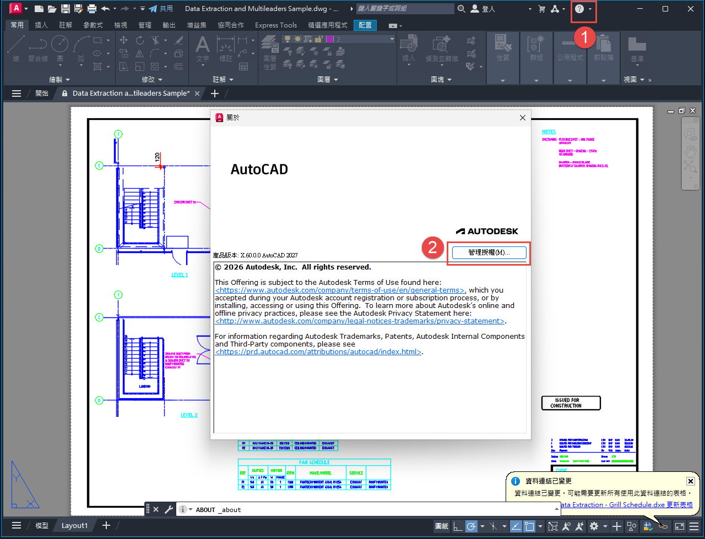
Task: Toggle Object Snap in the status bar
Action: click(x=529, y=526)
